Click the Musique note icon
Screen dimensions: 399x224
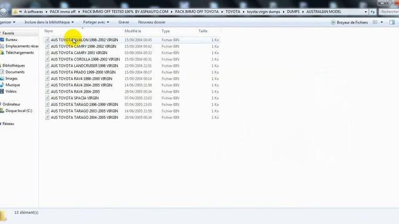[2, 85]
